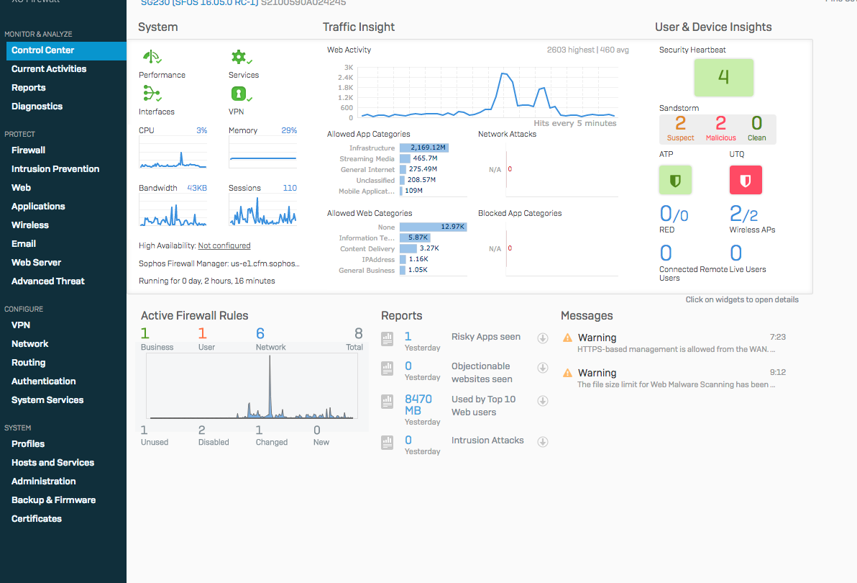This screenshot has width=857, height=583.
Task: Open Routing settings
Action: (x=29, y=363)
